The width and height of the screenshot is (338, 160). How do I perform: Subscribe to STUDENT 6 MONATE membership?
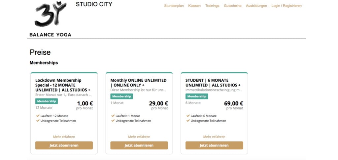coord(214,146)
